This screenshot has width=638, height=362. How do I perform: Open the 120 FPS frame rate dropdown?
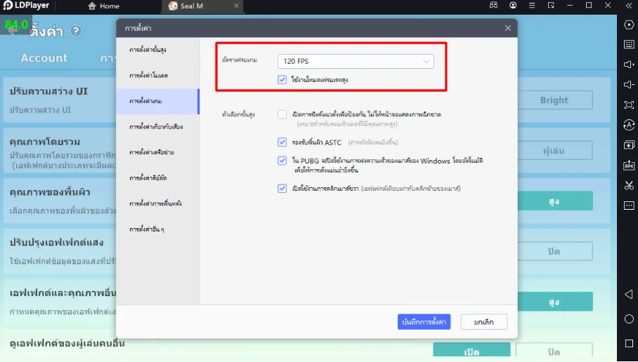tap(356, 61)
